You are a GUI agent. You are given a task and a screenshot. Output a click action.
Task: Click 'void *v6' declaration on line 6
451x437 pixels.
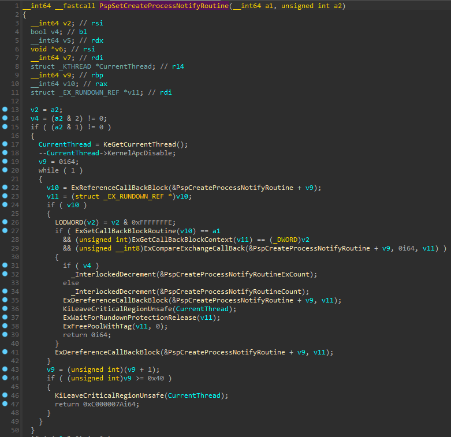pyautogui.click(x=49, y=49)
